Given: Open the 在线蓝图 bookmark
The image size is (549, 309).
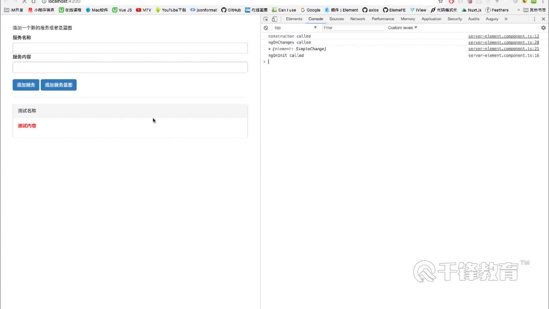Looking at the screenshot, I should pos(256,10).
